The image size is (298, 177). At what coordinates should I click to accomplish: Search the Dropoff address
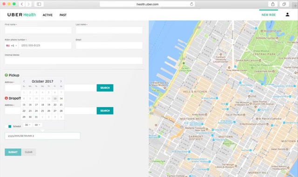point(105,111)
